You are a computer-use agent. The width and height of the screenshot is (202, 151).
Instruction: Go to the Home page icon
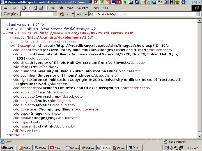pos(35,8)
